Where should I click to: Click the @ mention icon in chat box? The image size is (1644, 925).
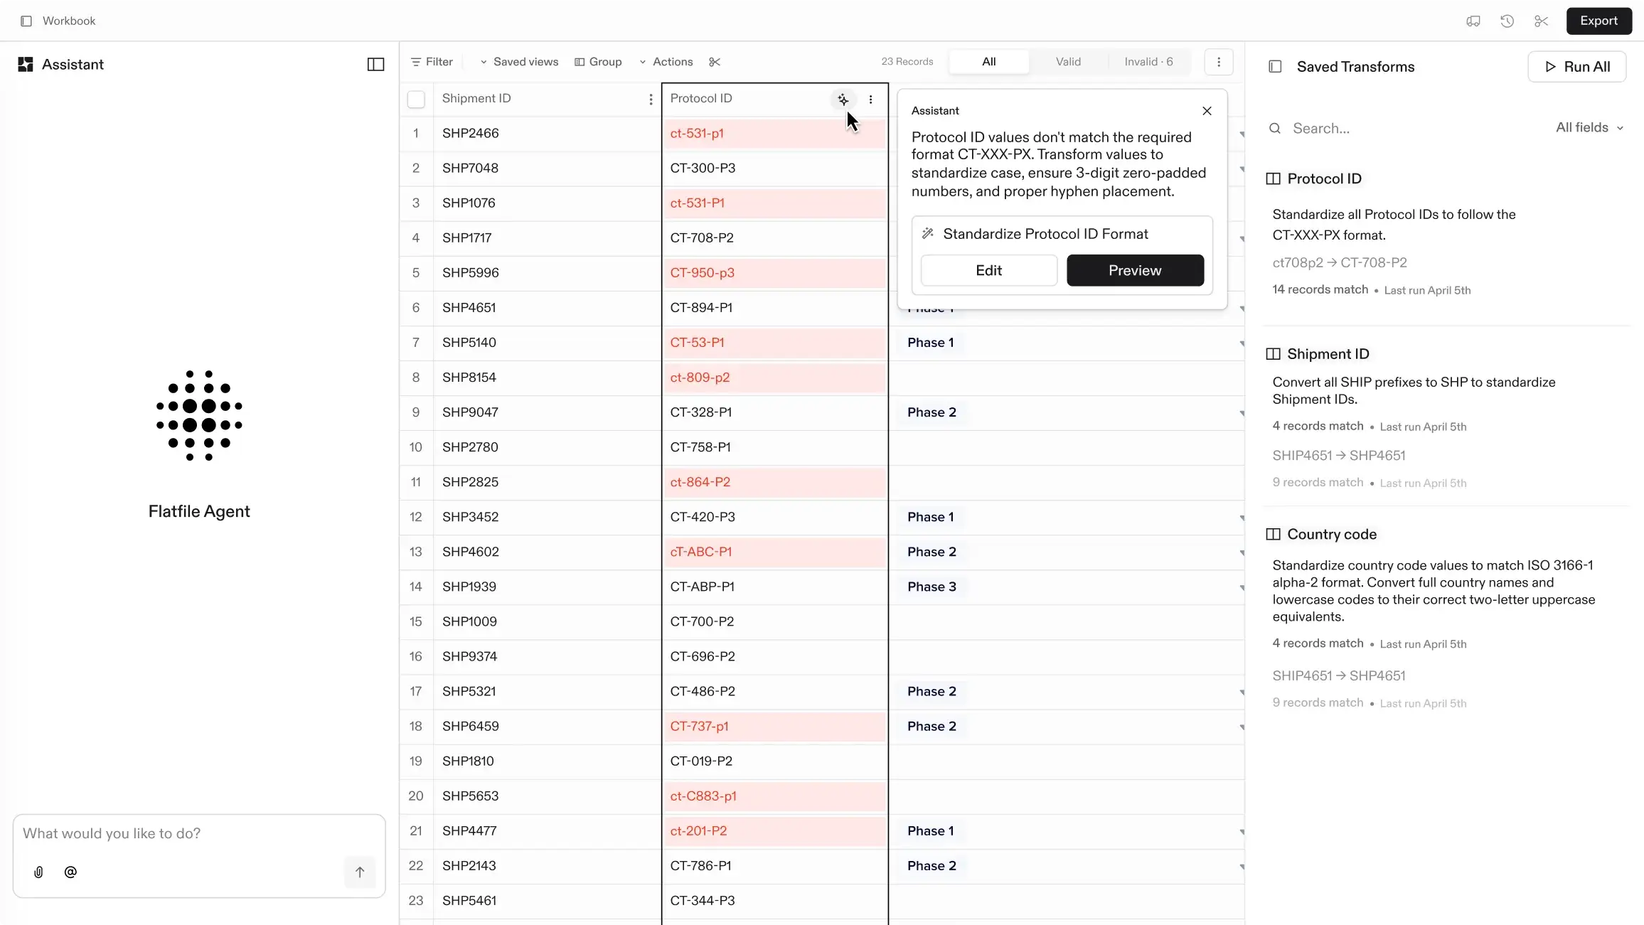tap(70, 872)
